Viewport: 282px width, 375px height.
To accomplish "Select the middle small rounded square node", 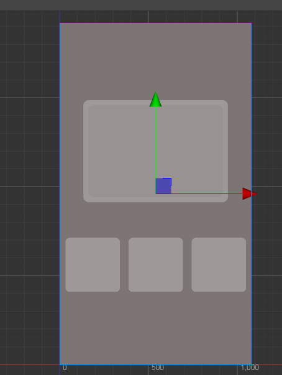I will click(x=156, y=264).
